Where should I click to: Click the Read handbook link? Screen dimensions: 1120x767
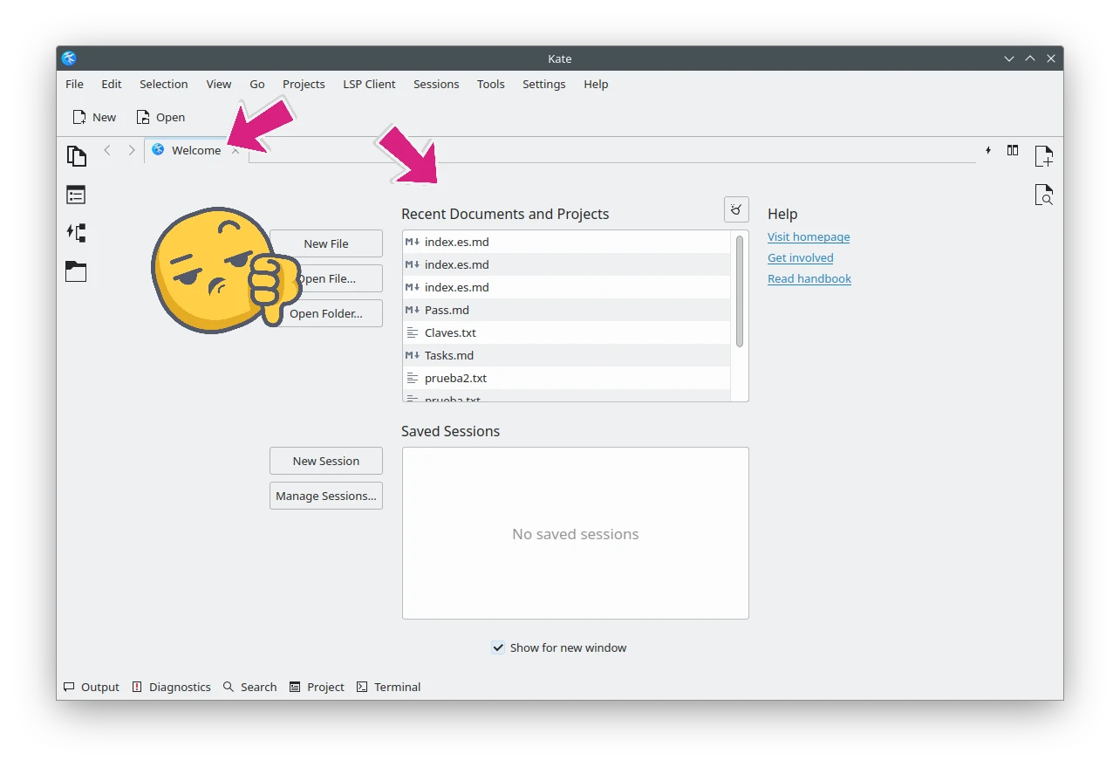[809, 278]
